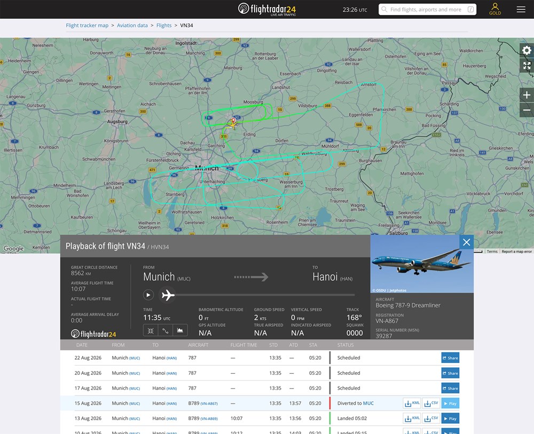Zoom out on the map
Image resolution: width=534 pixels, height=434 pixels.
click(x=527, y=110)
